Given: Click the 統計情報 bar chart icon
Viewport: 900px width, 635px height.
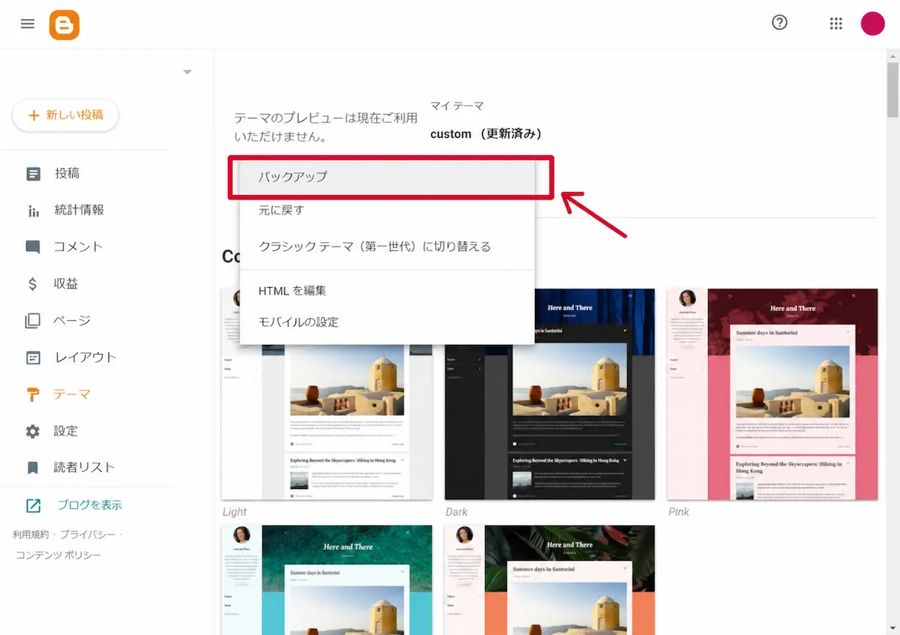Looking at the screenshot, I should pos(33,211).
